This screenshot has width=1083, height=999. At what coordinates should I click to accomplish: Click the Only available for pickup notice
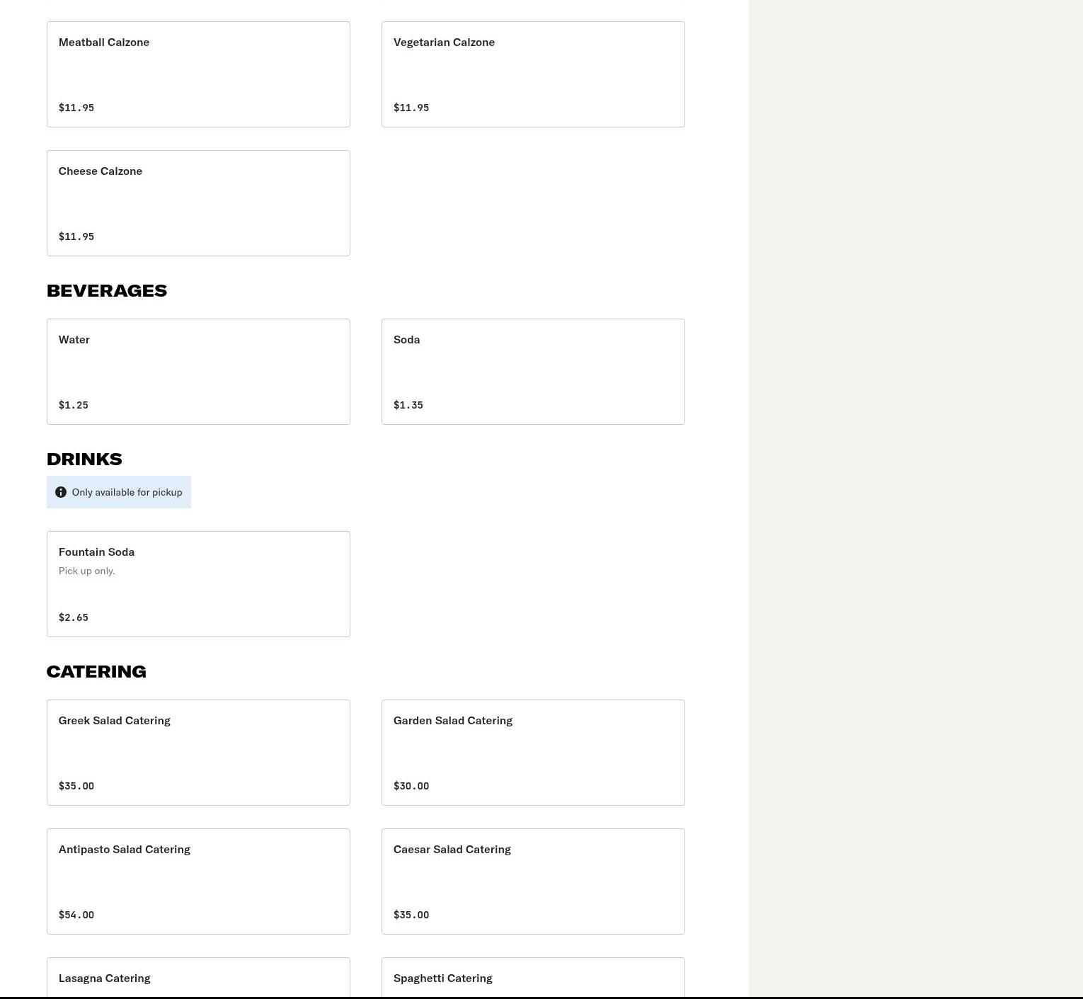[x=119, y=492]
